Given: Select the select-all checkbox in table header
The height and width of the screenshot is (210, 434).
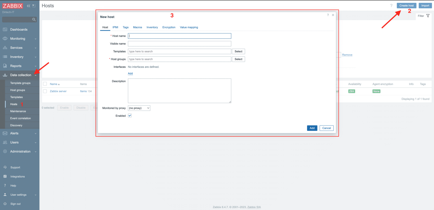Looking at the screenshot, I should [x=45, y=84].
